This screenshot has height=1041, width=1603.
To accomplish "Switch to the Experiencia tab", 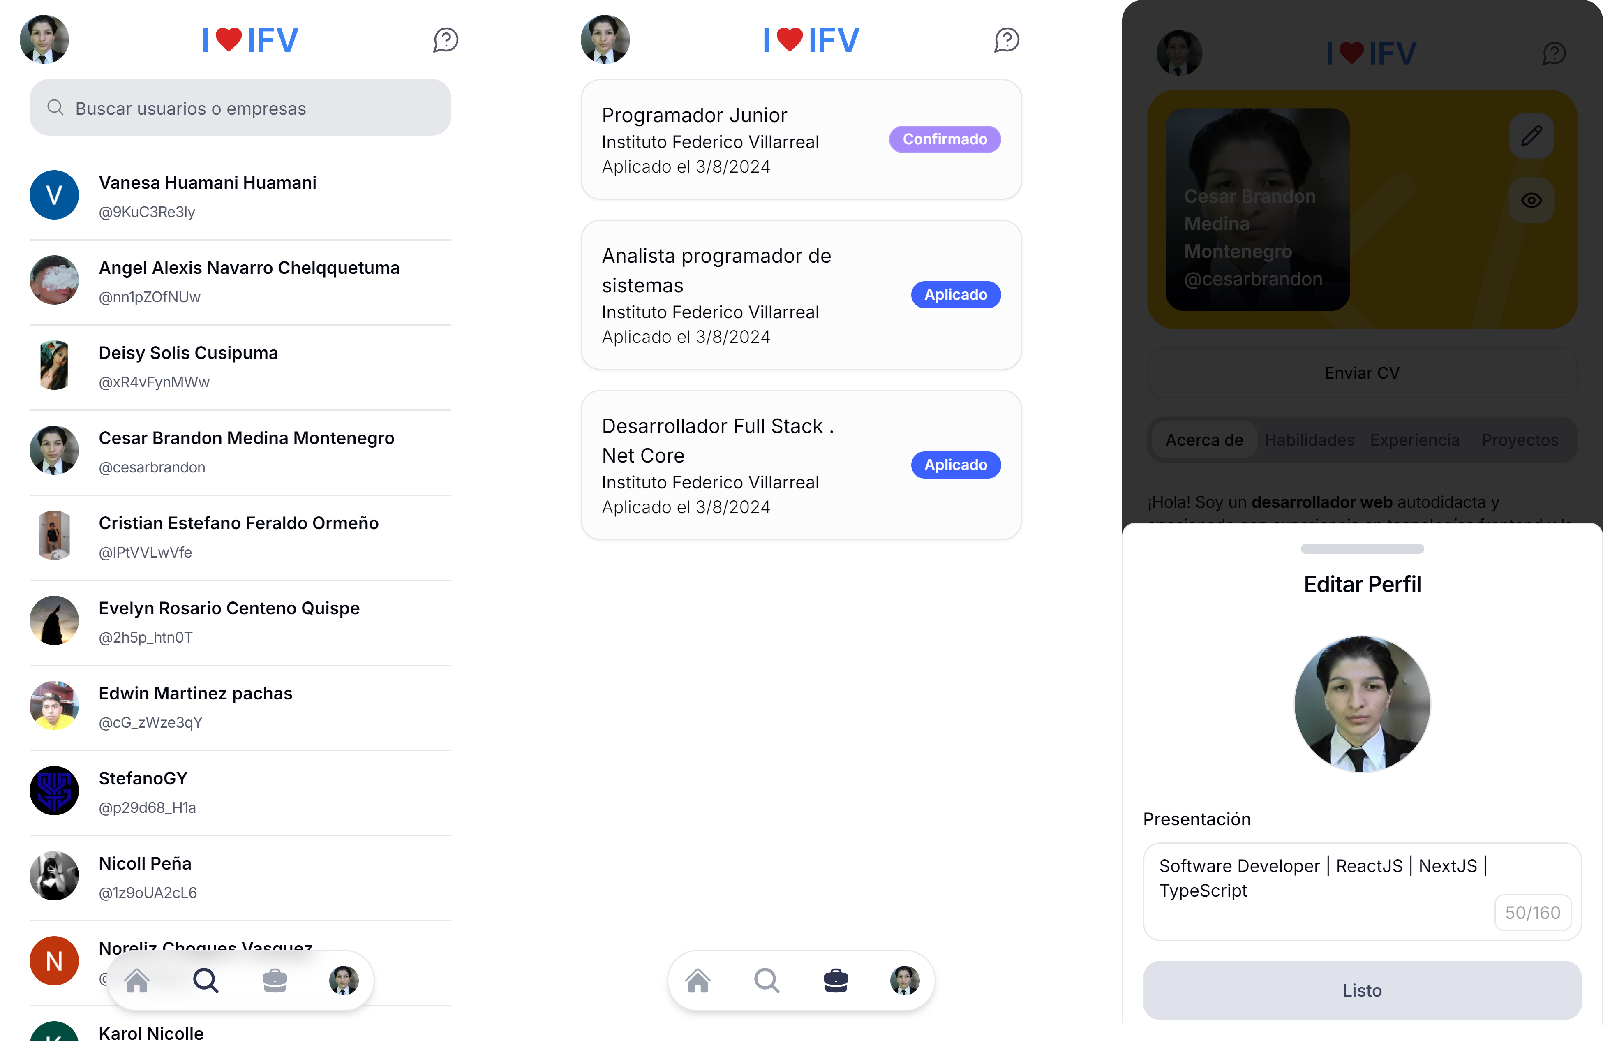I will pos(1414,440).
